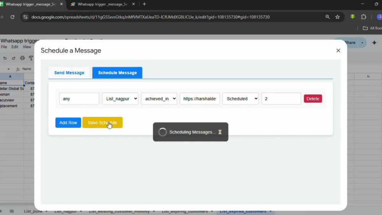The width and height of the screenshot is (382, 215).
Task: Open List_expiring_customers tab dropdown arrow
Action: point(212,211)
